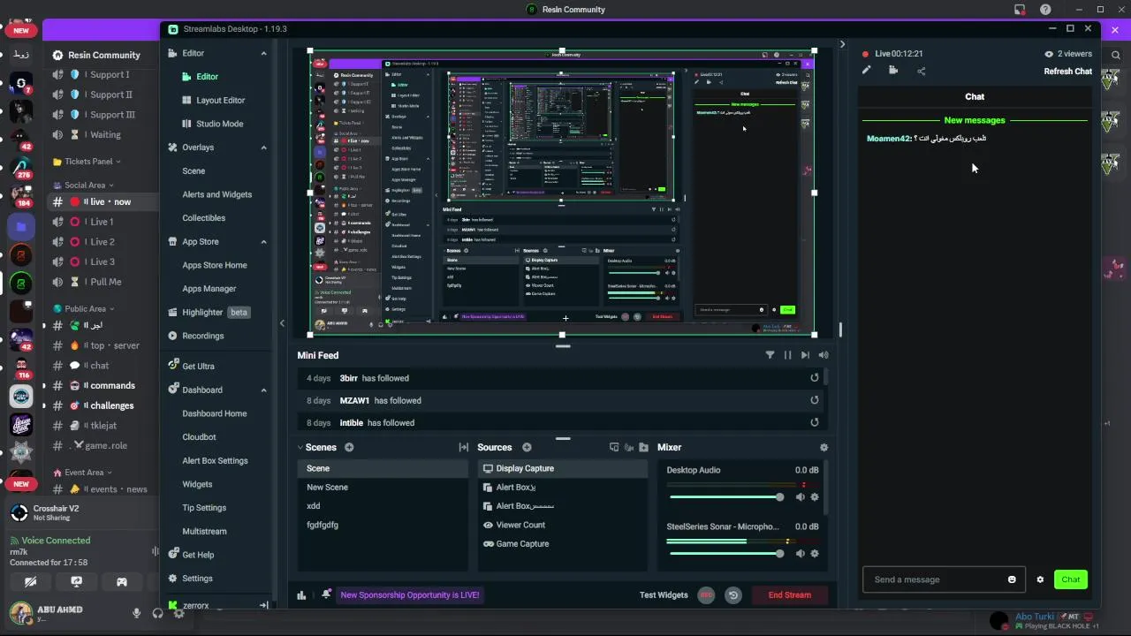Open Mixer advanced audio settings gear
The height and width of the screenshot is (636, 1131).
pyautogui.click(x=824, y=448)
